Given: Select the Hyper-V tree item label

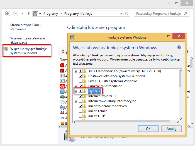Looking at the screenshot, I should (x=94, y=91).
